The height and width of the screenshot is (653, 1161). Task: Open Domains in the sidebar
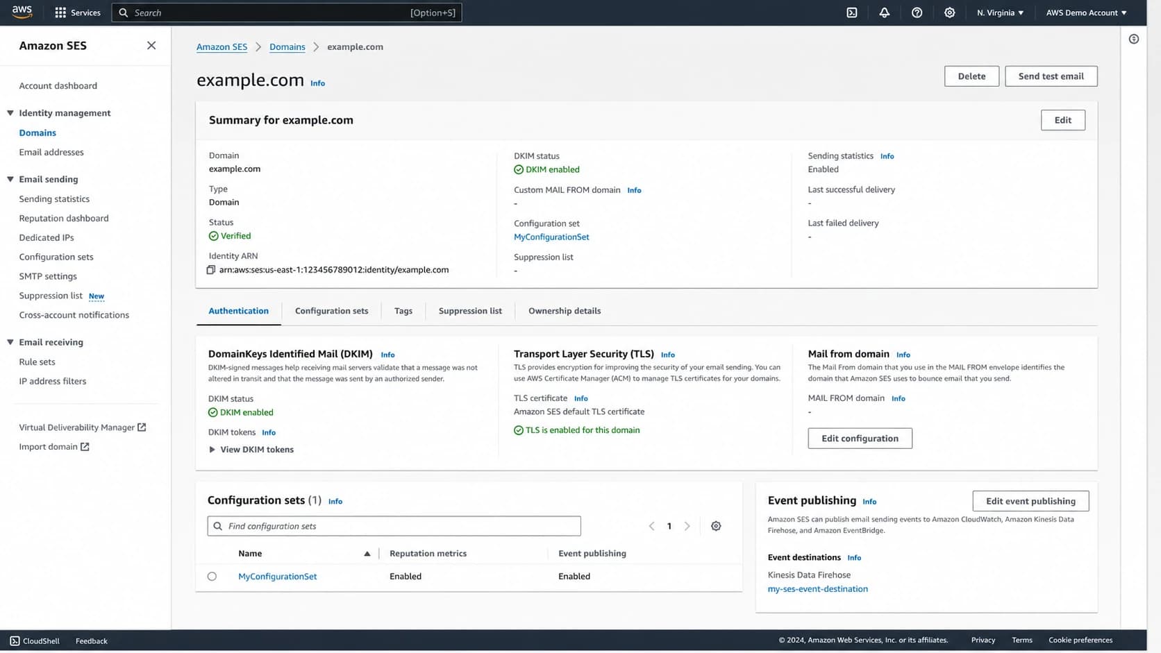[x=37, y=133]
